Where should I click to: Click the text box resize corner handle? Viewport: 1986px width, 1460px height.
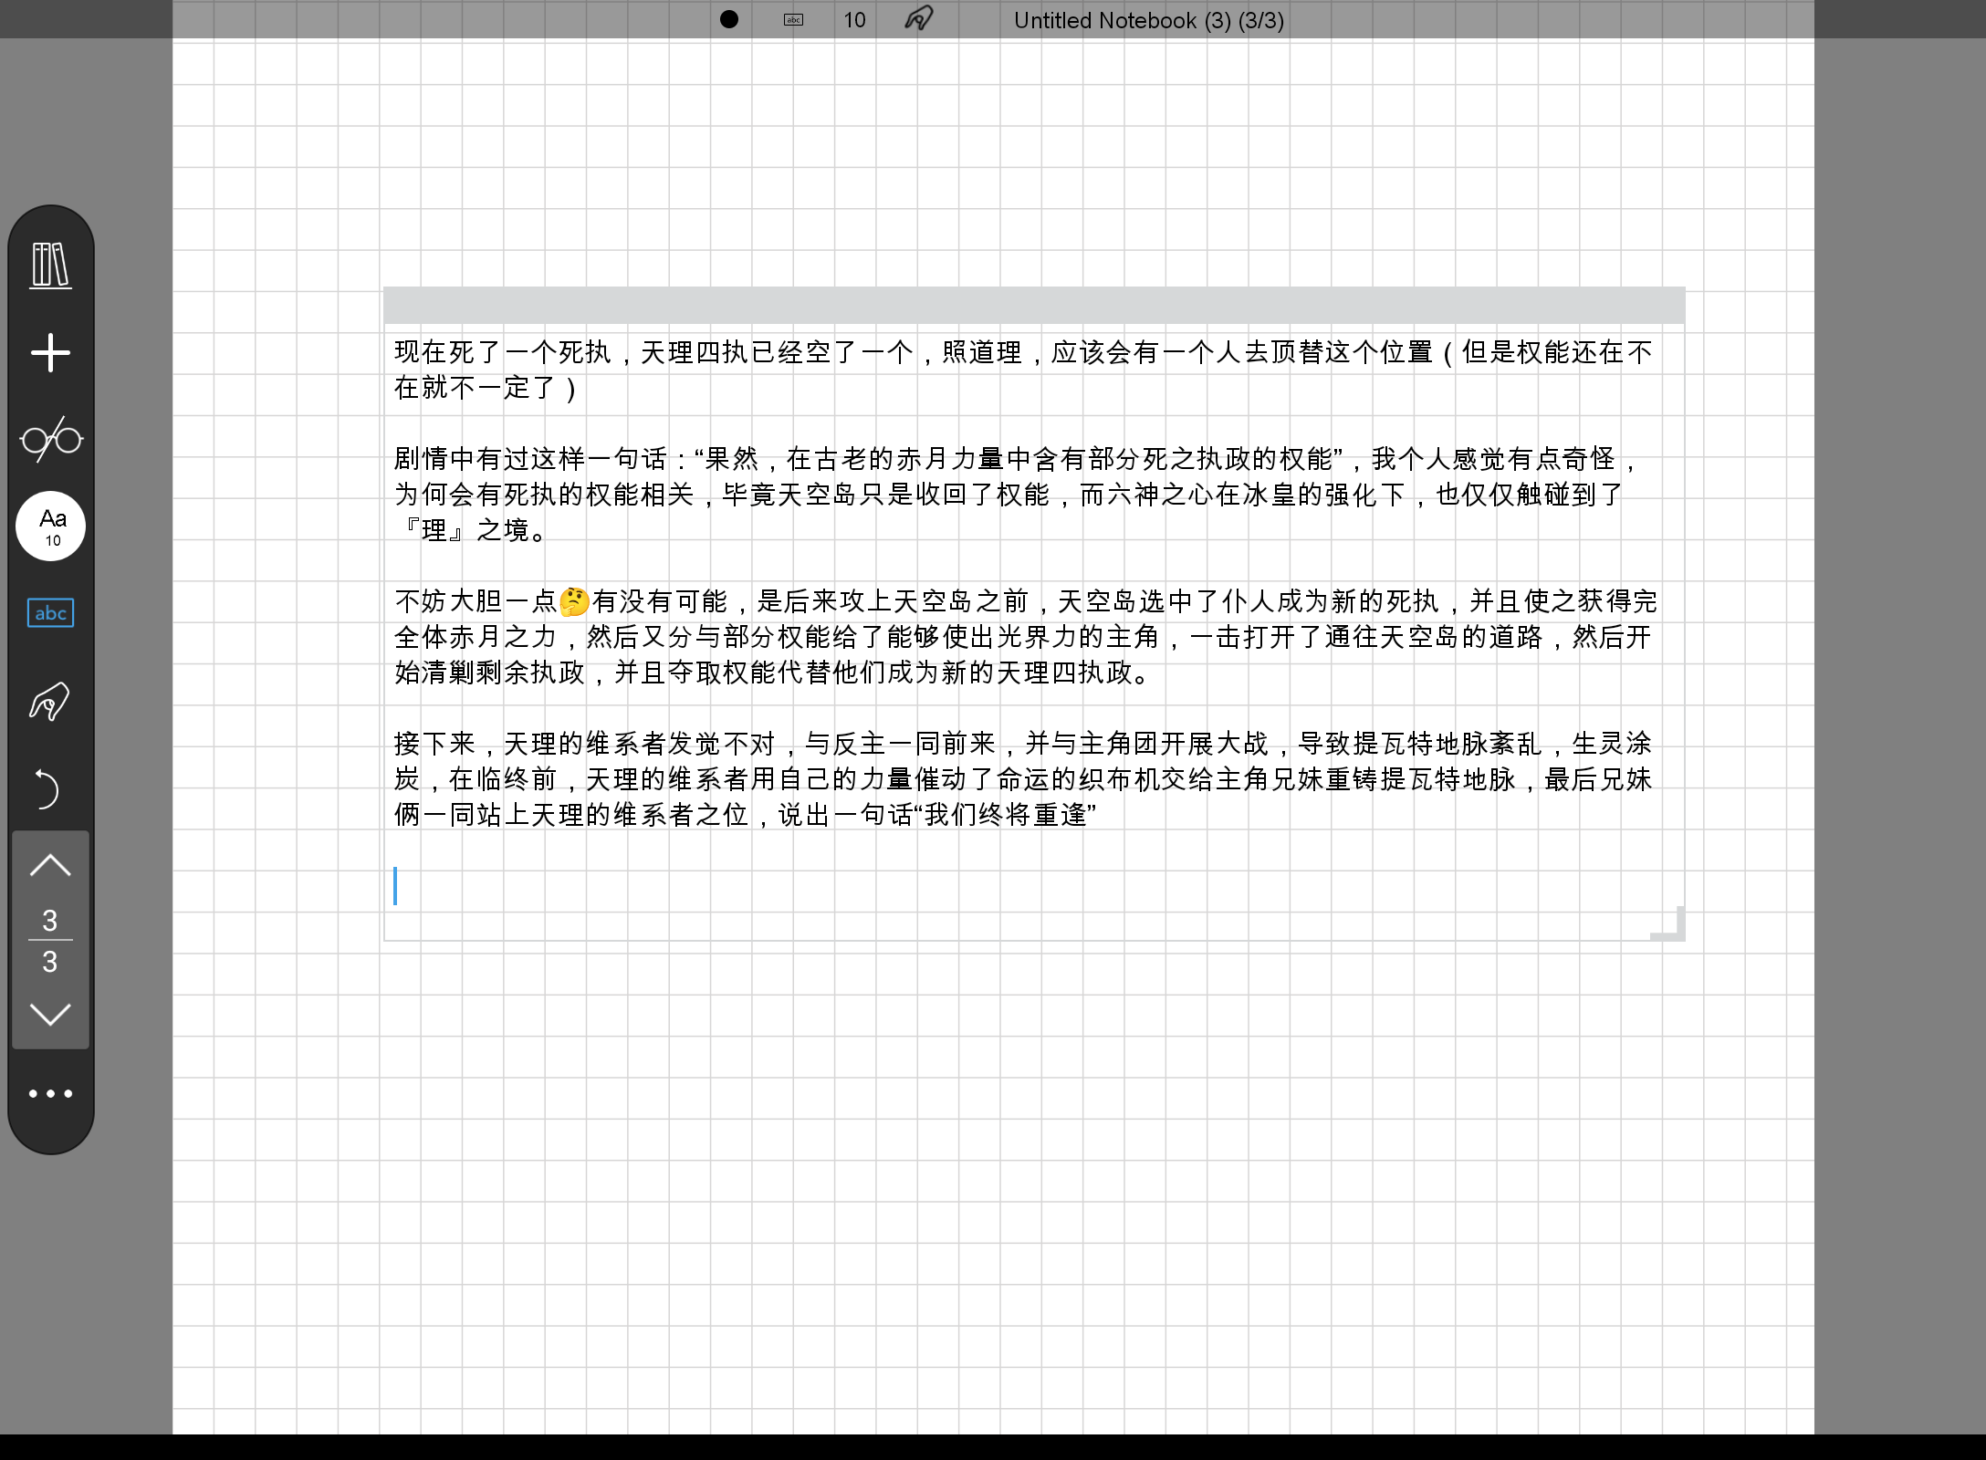[x=1669, y=923]
